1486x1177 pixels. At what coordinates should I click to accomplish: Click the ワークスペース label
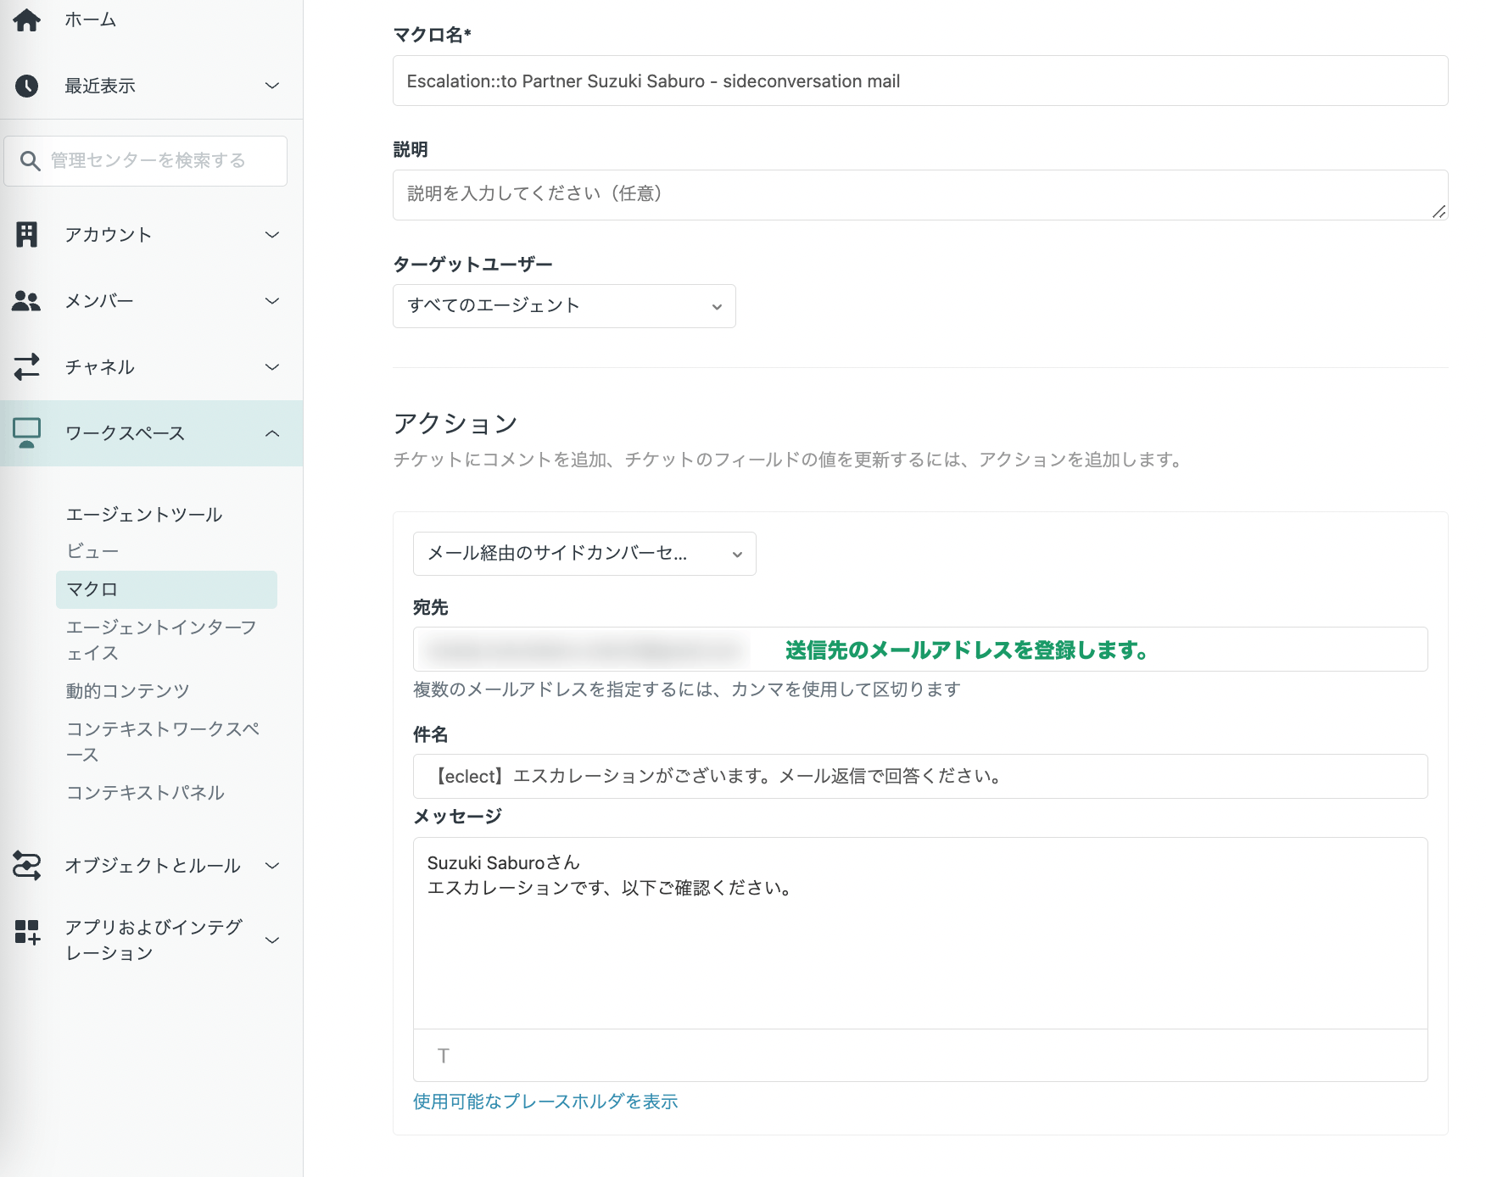pos(126,433)
